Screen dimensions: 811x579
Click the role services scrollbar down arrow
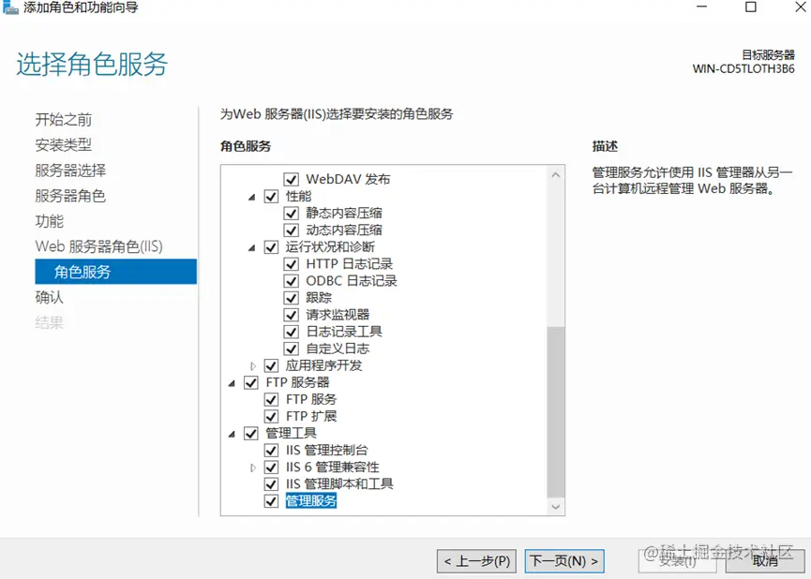point(555,507)
